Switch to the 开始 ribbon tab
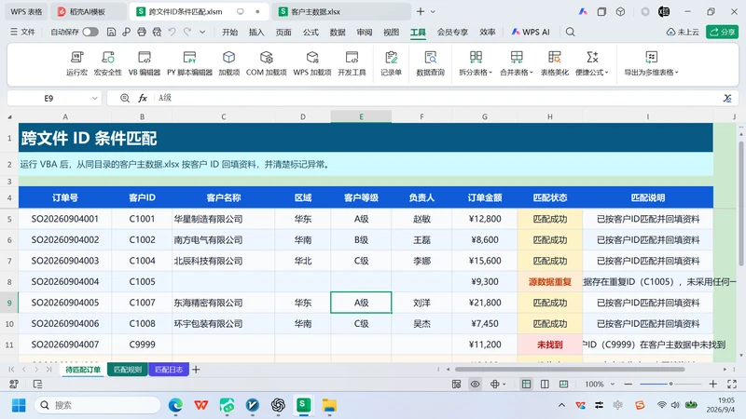Image resolution: width=746 pixels, height=419 pixels. click(229, 32)
